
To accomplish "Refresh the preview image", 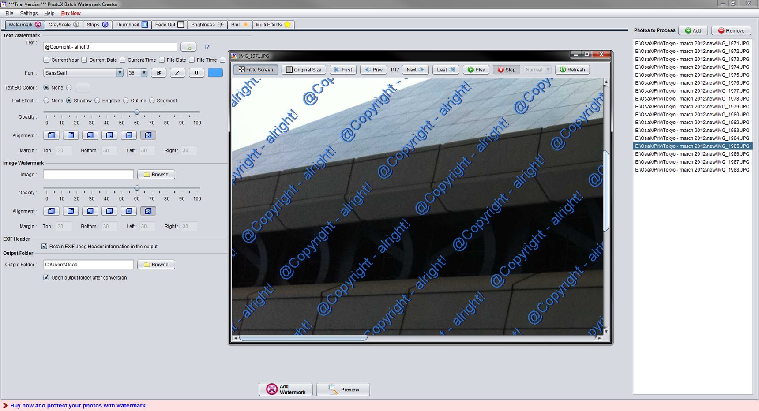I will pyautogui.click(x=572, y=70).
